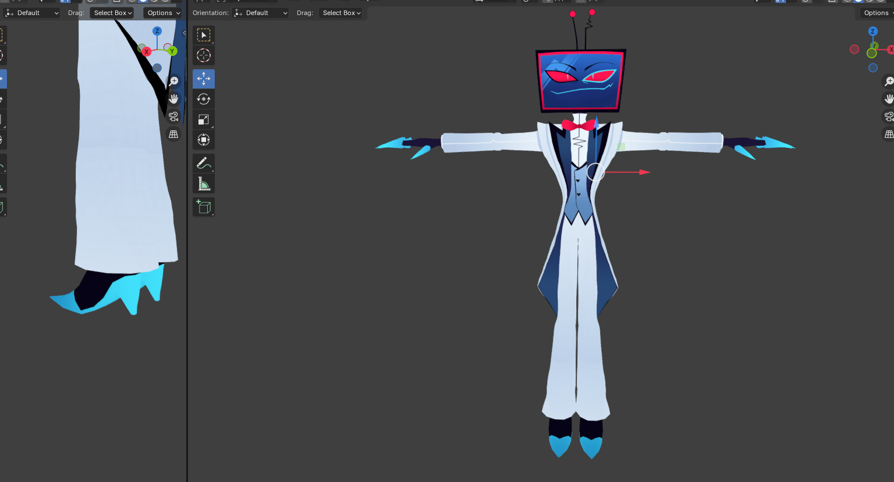894x482 pixels.
Task: Expand the Options menu in right viewport
Action: (877, 13)
